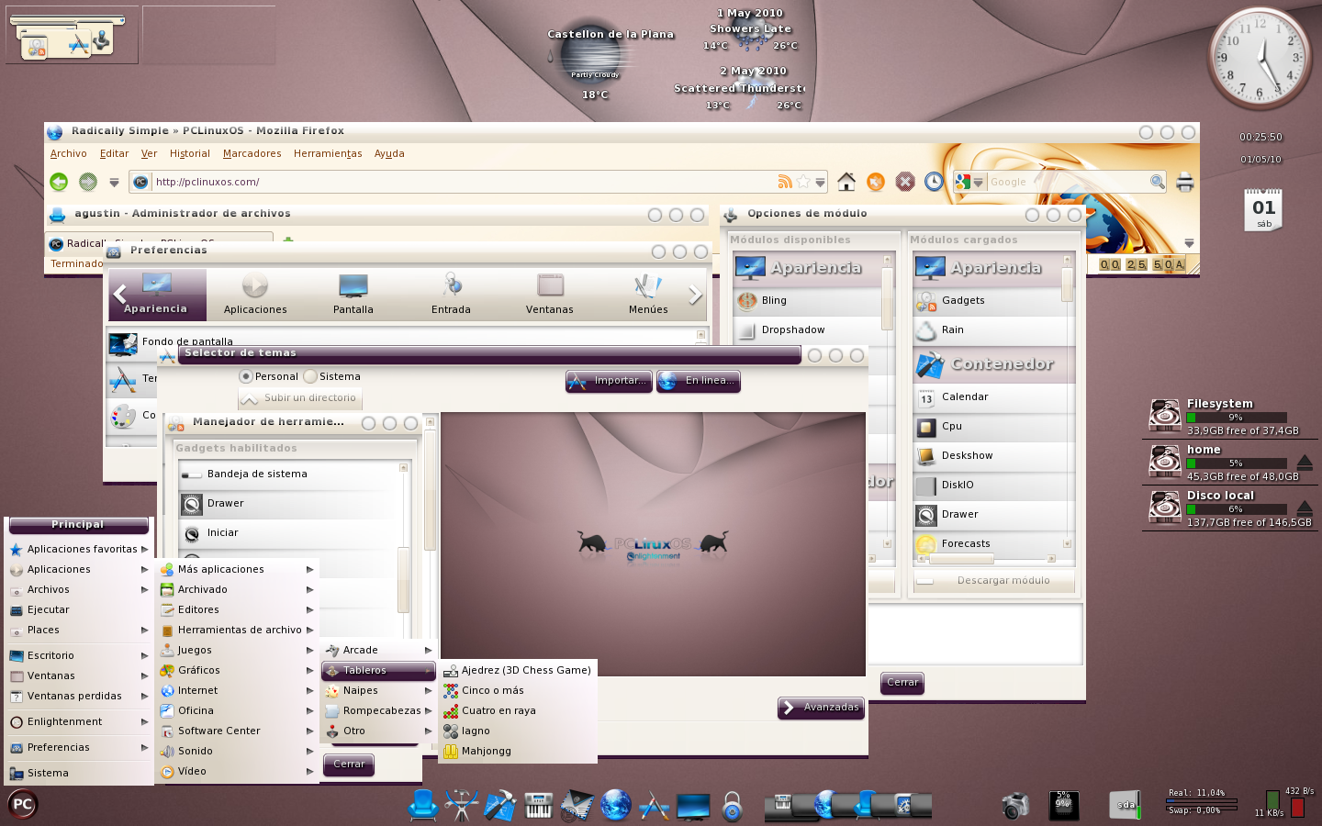Close Opciones de módulo with Cerrar button
Image resolution: width=1322 pixels, height=826 pixels.
pos(902,683)
